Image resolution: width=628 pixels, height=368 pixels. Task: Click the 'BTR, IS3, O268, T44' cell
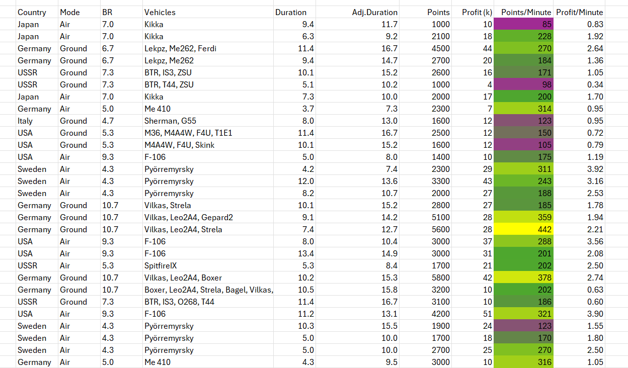pos(208,302)
